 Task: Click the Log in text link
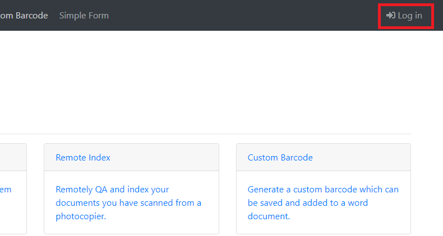410,16
